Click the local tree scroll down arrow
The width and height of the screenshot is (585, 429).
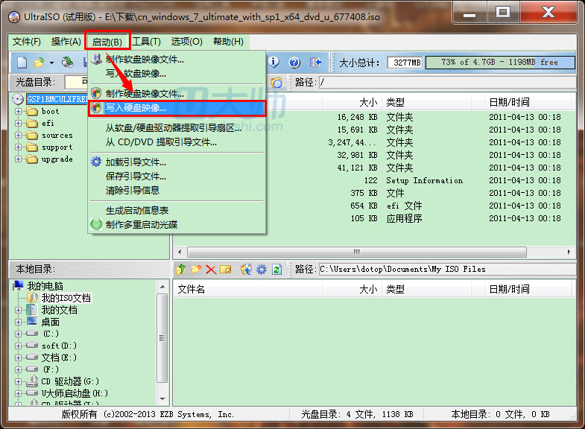tap(162, 398)
